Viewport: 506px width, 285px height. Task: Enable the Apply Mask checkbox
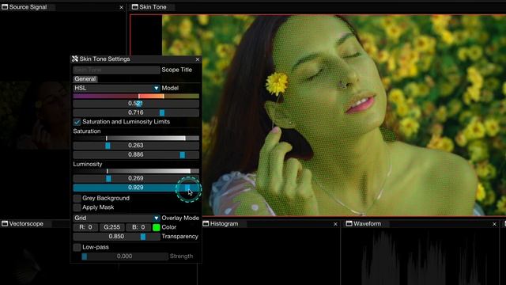[x=77, y=207]
